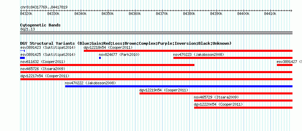The height and width of the screenshot is (131, 302).
Task: Click the 84400k ruler position
Action: 243,14
